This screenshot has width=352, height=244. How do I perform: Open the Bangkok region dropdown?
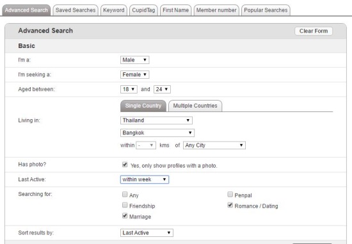[157, 133]
